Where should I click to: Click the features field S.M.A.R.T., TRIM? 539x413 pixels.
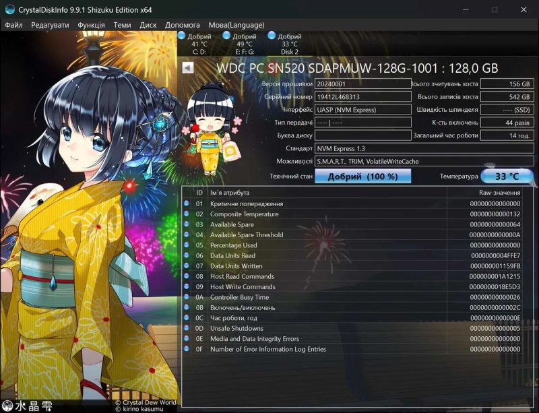click(x=424, y=161)
